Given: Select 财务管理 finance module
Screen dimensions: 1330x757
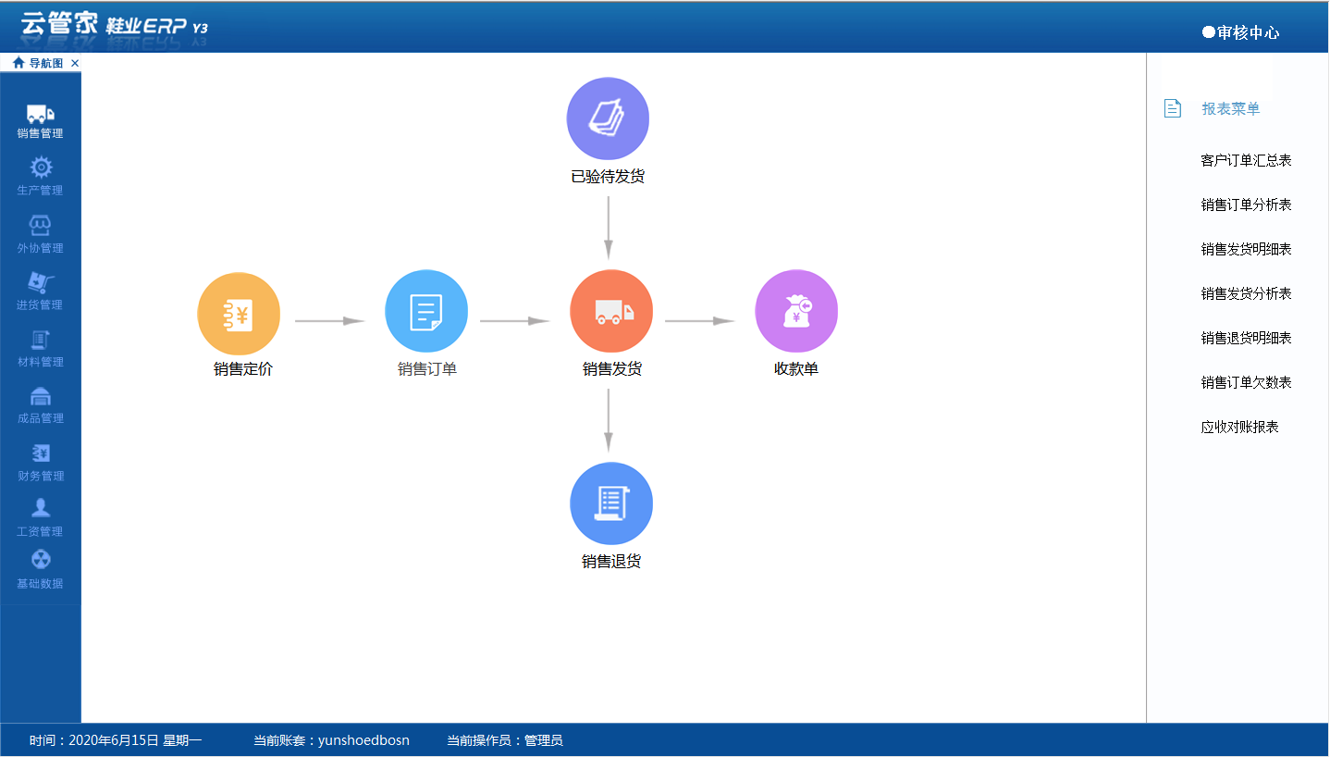Looking at the screenshot, I should tap(41, 461).
